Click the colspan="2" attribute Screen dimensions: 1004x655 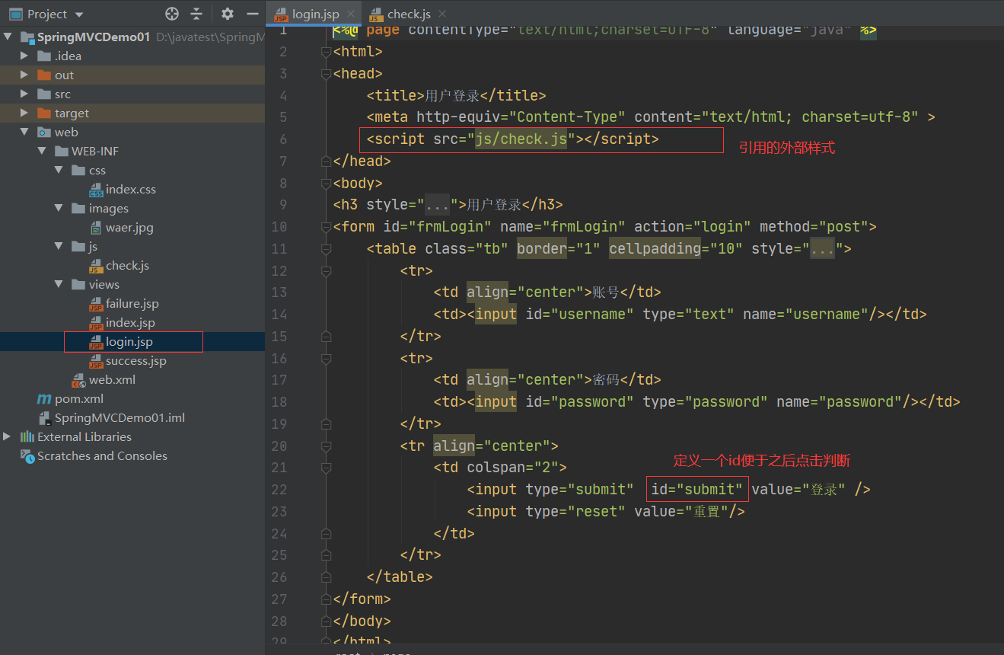tap(513, 468)
